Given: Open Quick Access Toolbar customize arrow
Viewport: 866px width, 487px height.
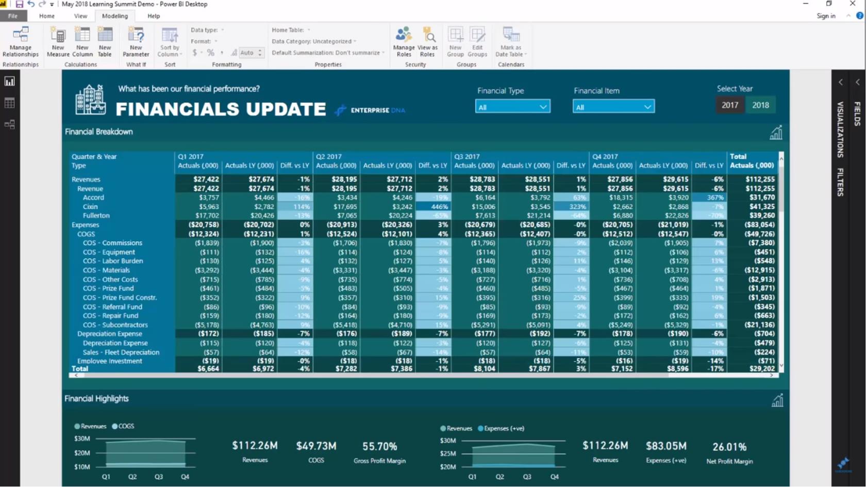Looking at the screenshot, I should pos(52,5).
